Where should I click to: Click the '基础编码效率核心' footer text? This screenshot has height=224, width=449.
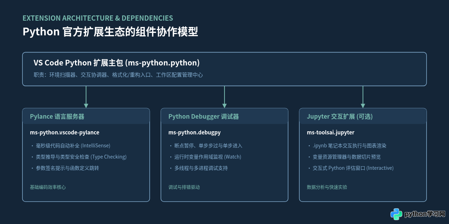pos(48,187)
